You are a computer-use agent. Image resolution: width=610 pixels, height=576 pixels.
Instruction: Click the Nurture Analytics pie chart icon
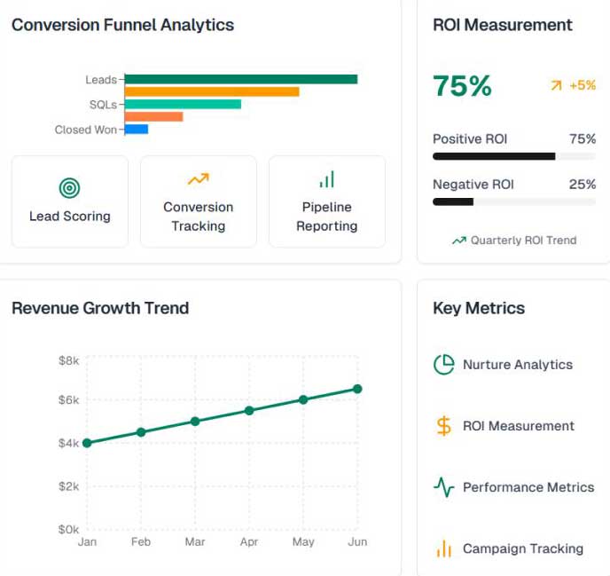tap(444, 365)
